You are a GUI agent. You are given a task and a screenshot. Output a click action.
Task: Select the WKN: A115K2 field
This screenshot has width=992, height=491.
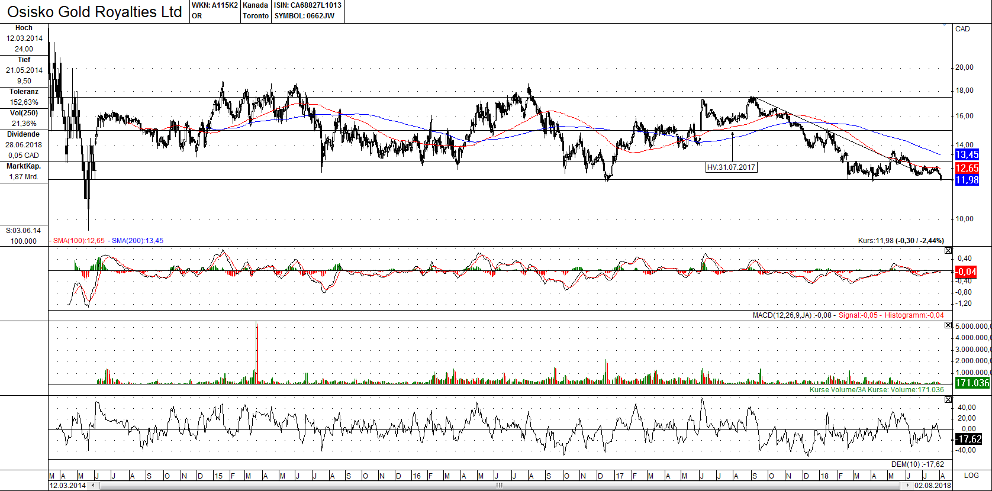pyautogui.click(x=214, y=5)
